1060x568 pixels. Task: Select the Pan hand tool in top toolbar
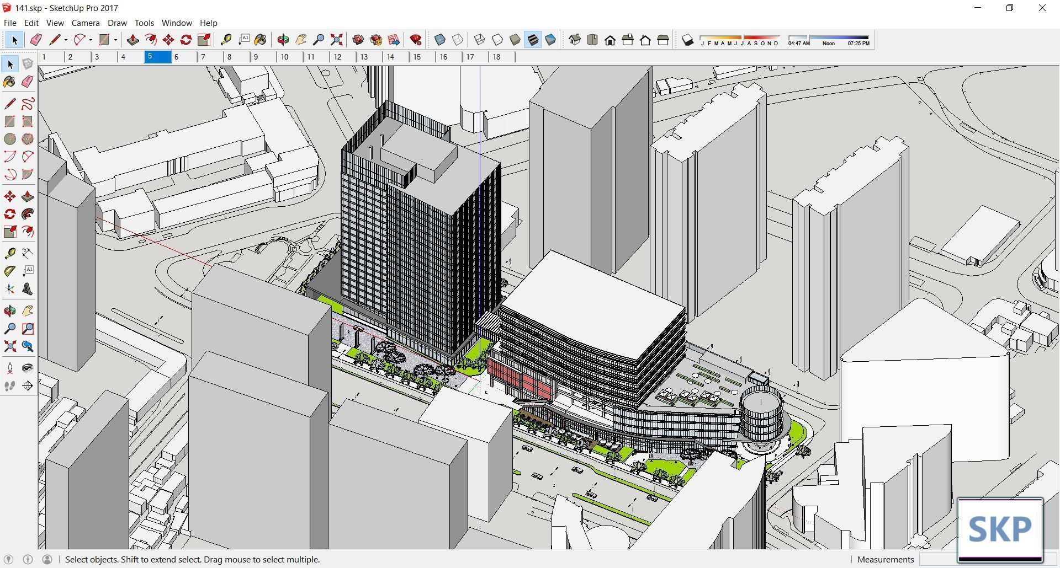click(301, 40)
